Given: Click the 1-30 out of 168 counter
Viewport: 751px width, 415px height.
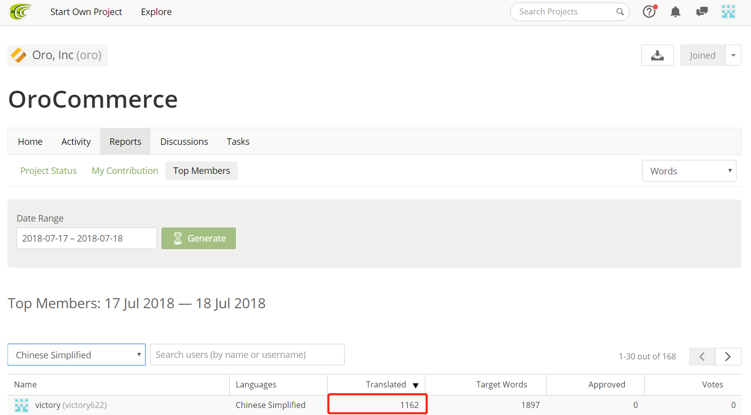Looking at the screenshot, I should point(647,356).
